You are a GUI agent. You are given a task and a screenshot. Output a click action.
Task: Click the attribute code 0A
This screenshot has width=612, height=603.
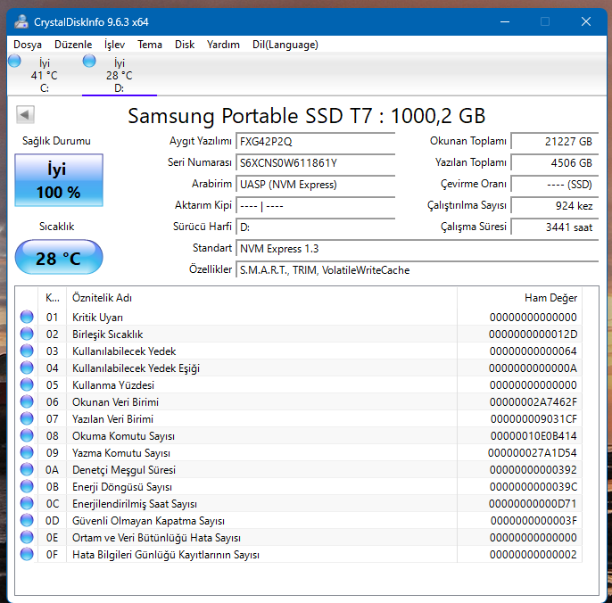(52, 470)
